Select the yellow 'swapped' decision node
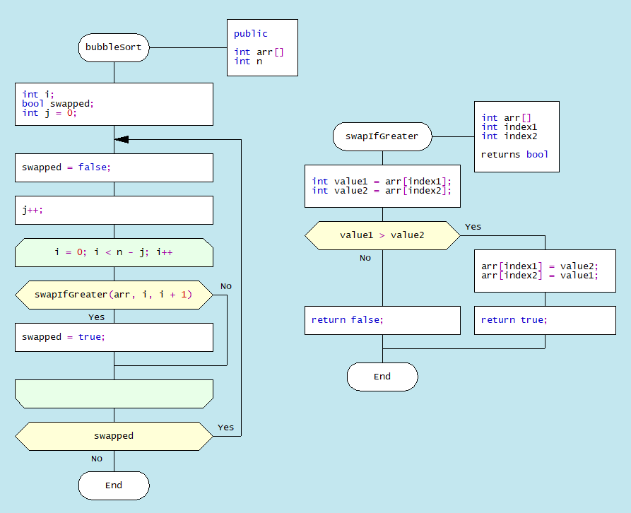The width and height of the screenshot is (631, 513). tap(114, 436)
